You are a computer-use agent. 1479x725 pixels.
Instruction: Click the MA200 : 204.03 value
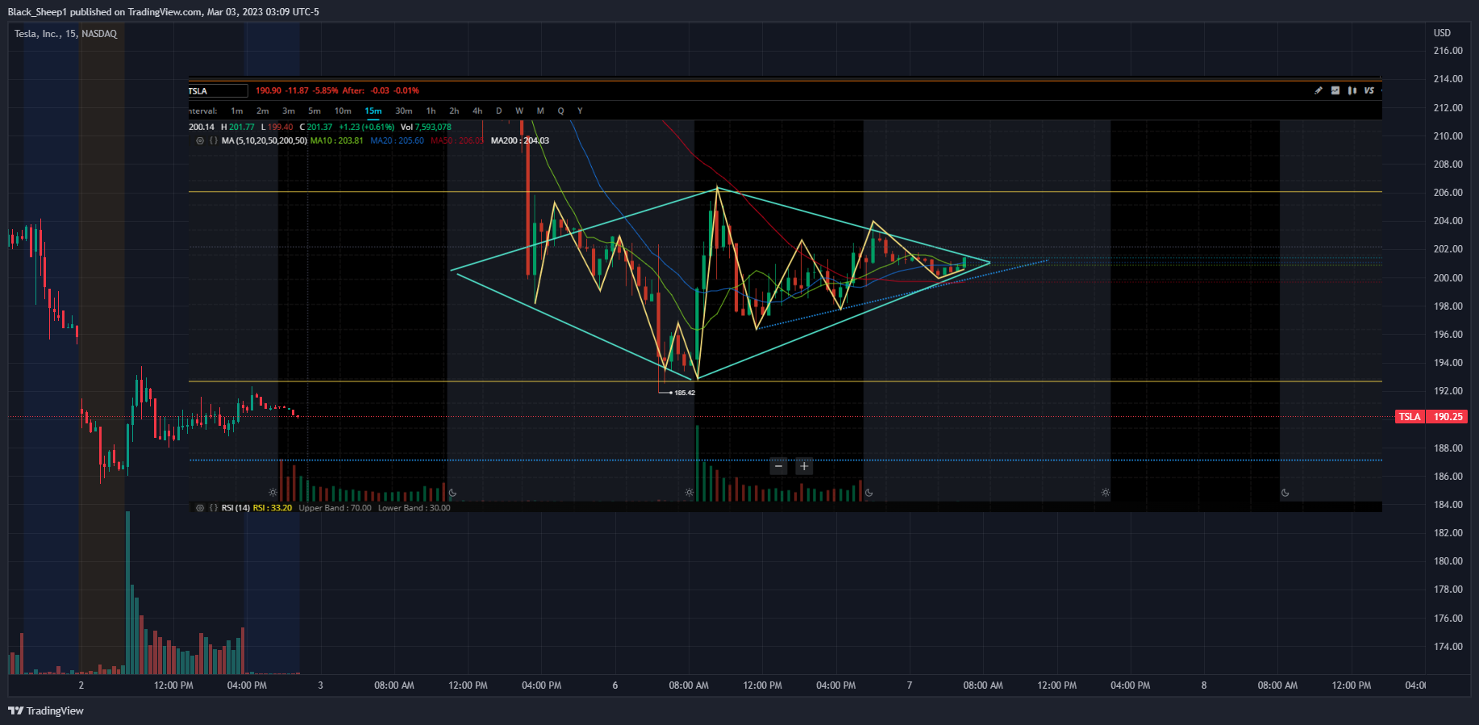(x=520, y=140)
